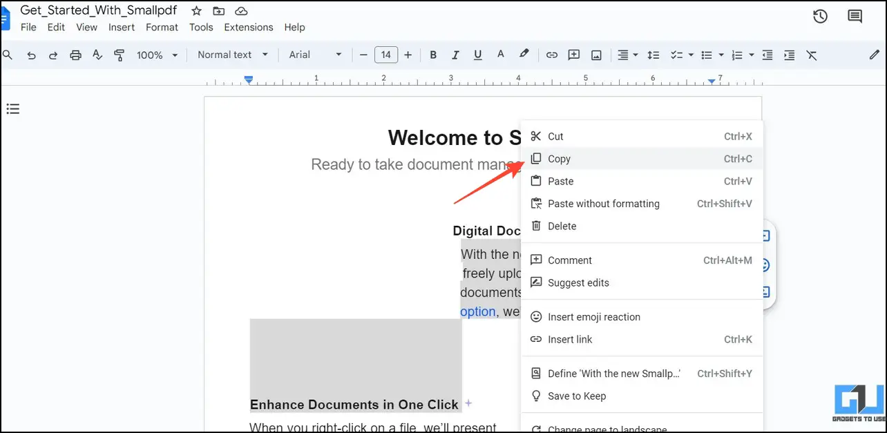
Task: Click the left indent marker on the ruler
Action: click(x=249, y=81)
